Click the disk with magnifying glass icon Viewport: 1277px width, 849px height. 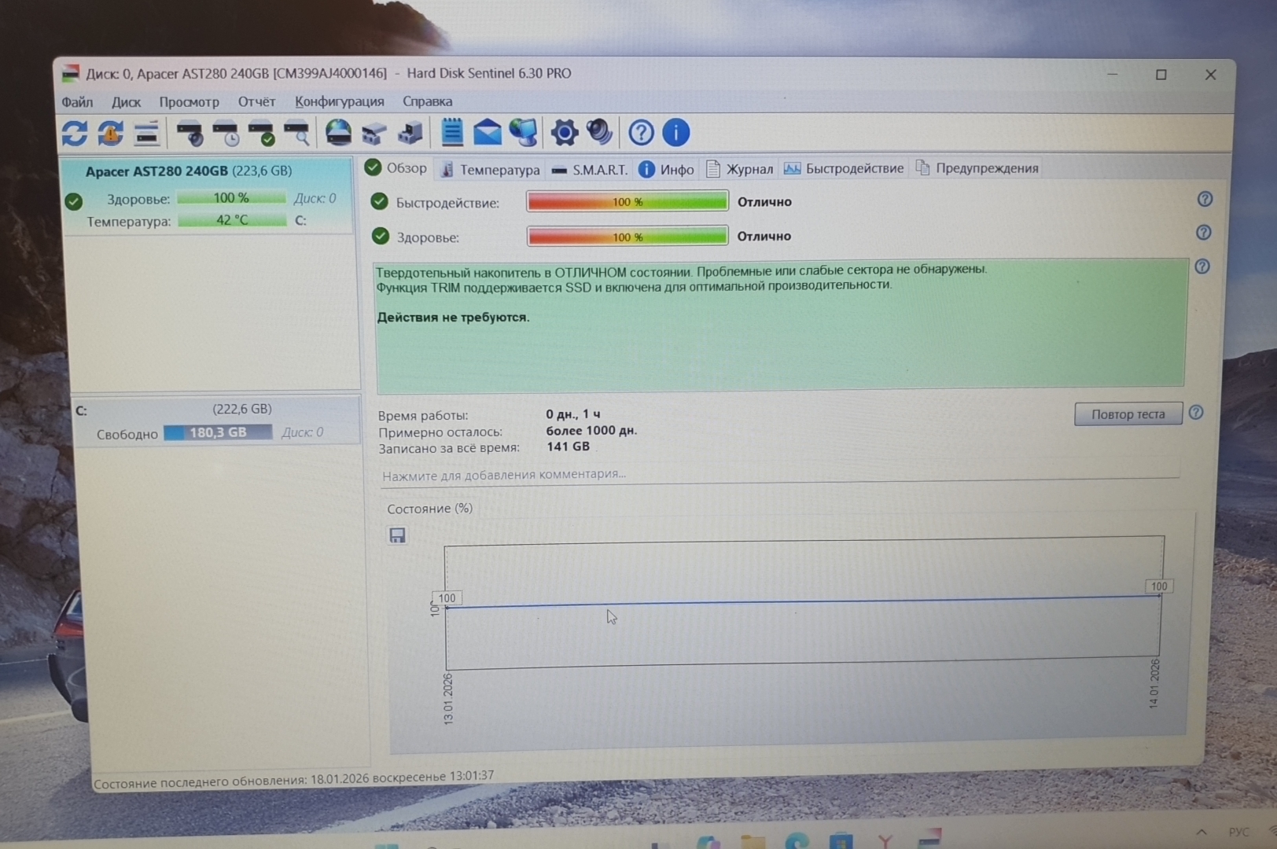[x=296, y=134]
